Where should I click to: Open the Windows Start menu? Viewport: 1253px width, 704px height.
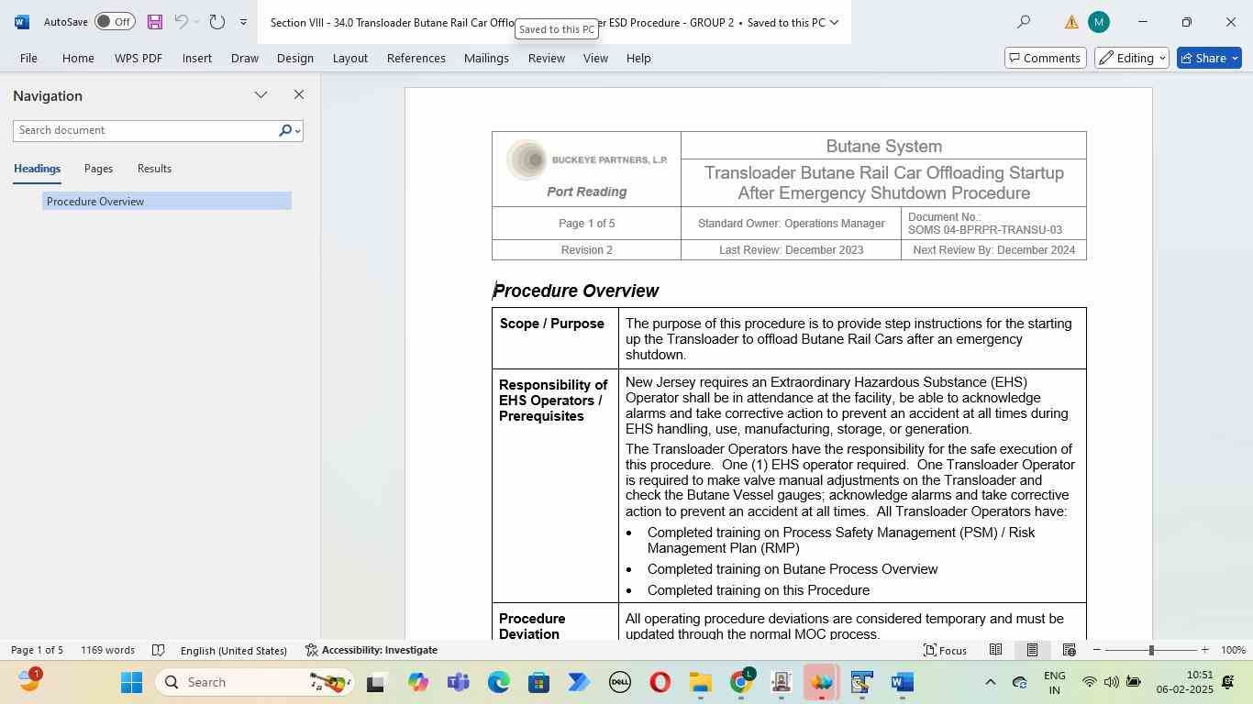pyautogui.click(x=131, y=682)
